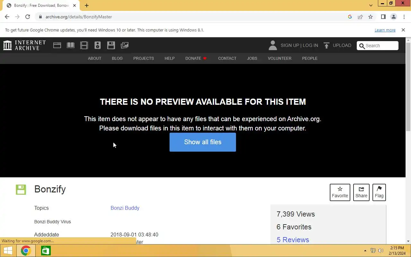The height and width of the screenshot is (257, 411).
Task: Open the BLOG menu item
Action: 117,58
